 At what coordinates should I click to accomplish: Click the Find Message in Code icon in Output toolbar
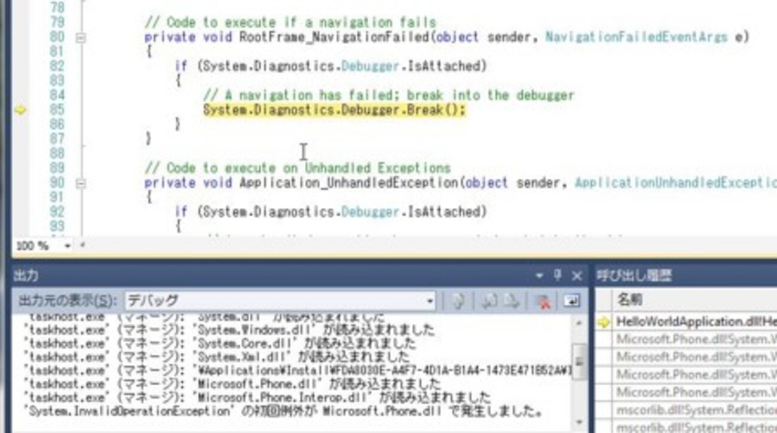click(458, 301)
